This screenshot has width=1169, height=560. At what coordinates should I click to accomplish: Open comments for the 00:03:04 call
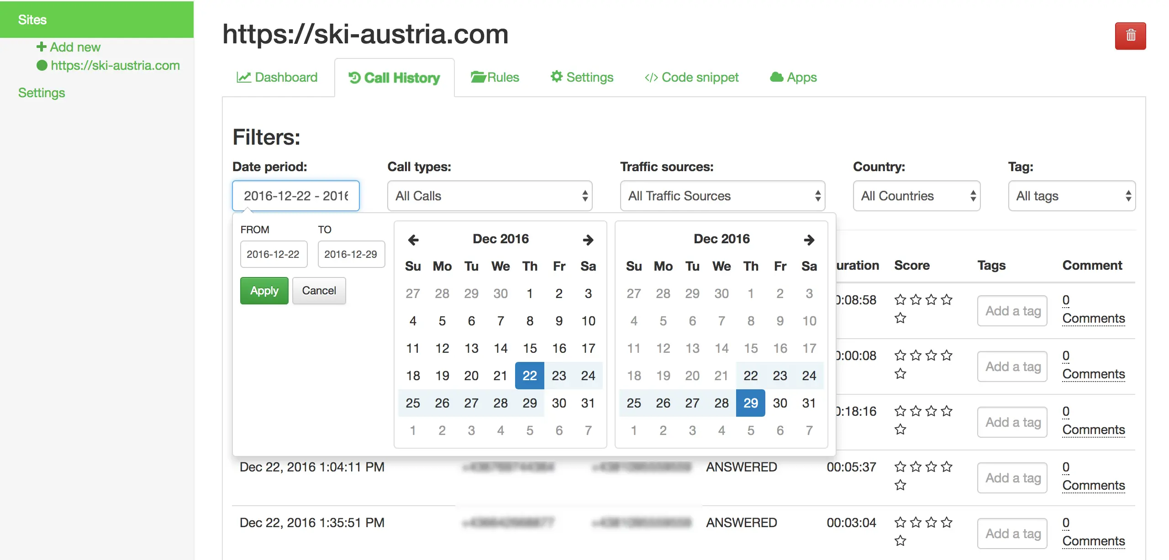point(1093,532)
